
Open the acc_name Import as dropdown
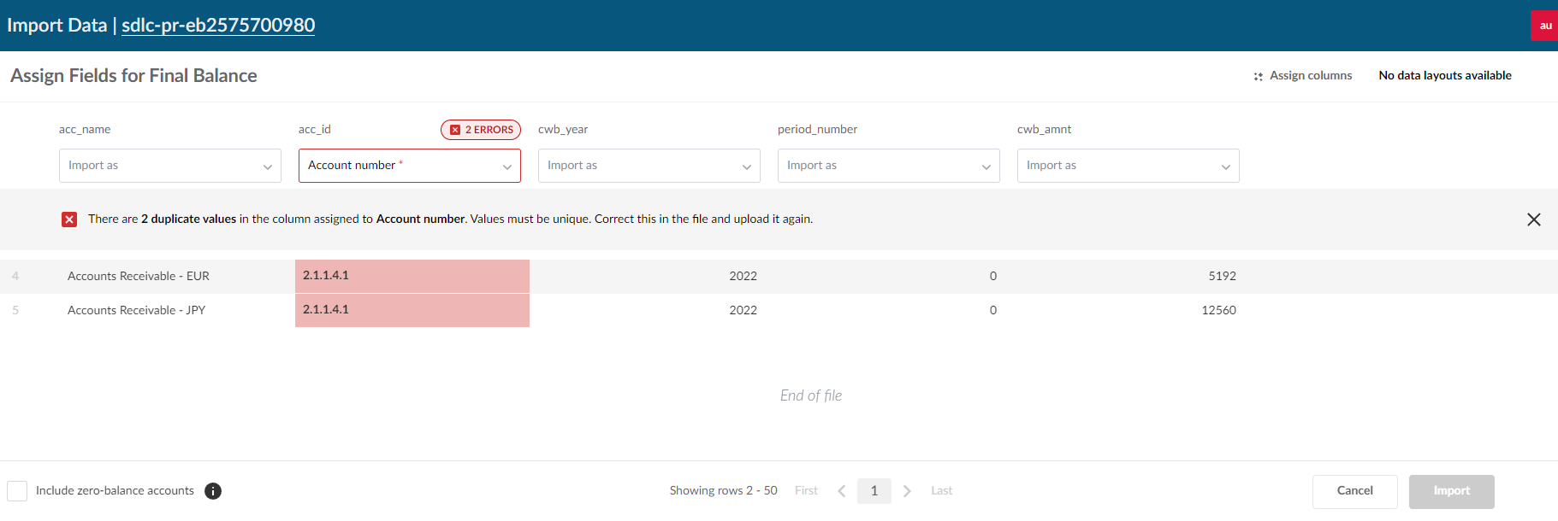[x=169, y=166]
